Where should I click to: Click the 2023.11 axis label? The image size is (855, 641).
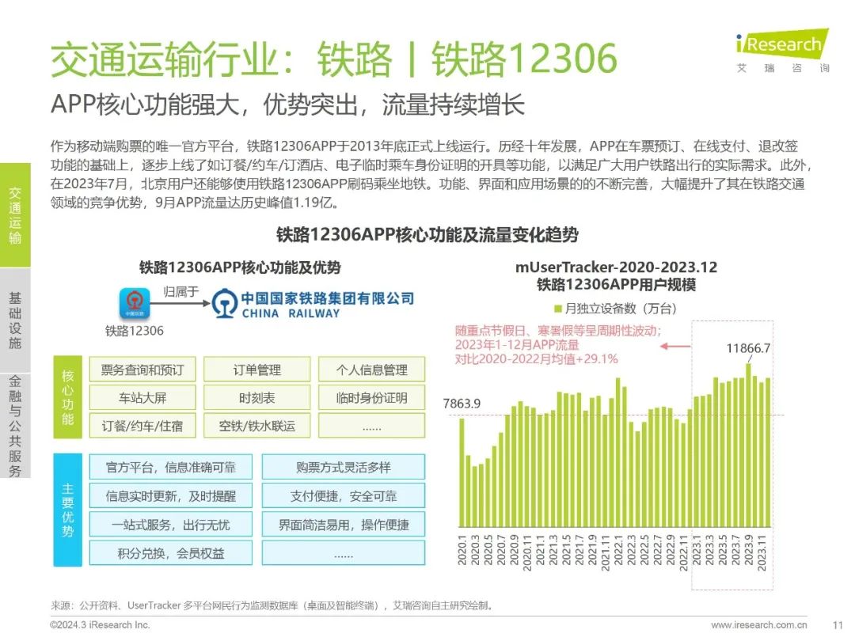(762, 552)
